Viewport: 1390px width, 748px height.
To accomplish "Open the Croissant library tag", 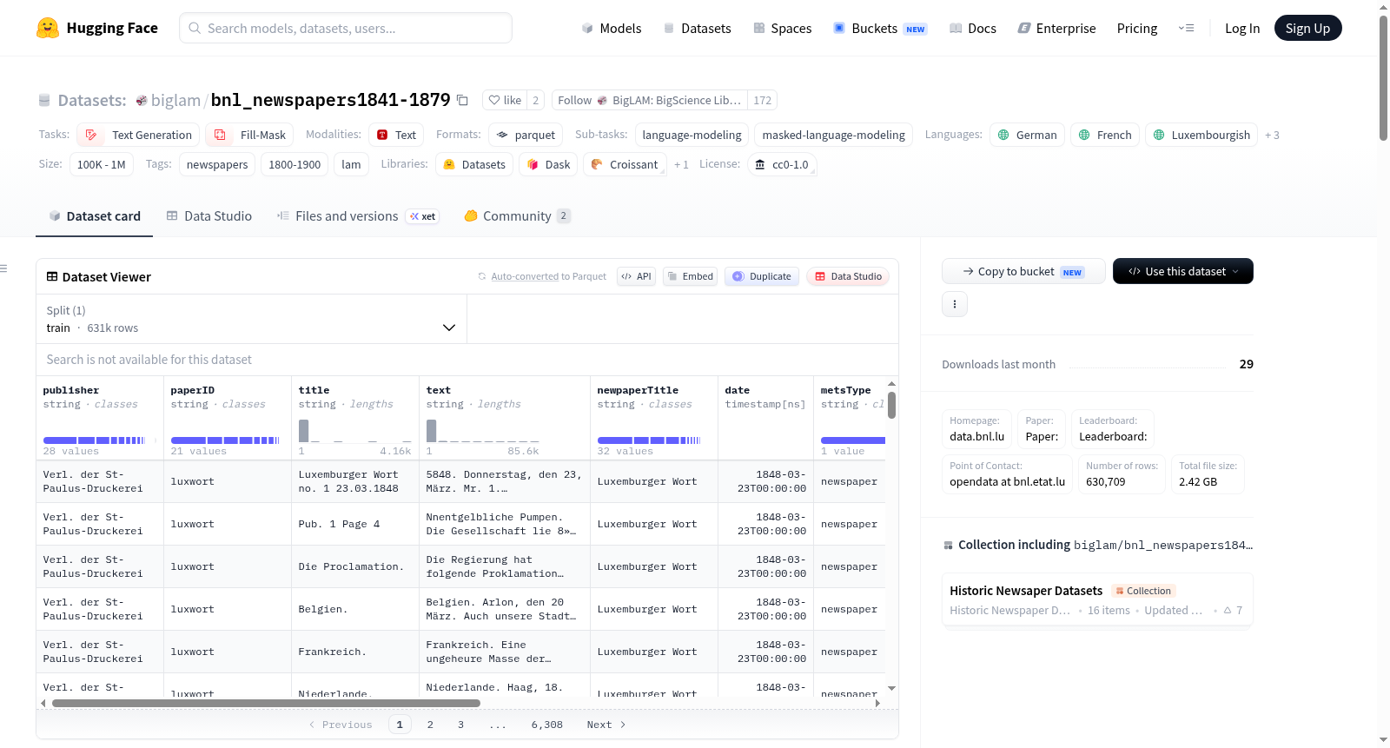I will tap(625, 164).
